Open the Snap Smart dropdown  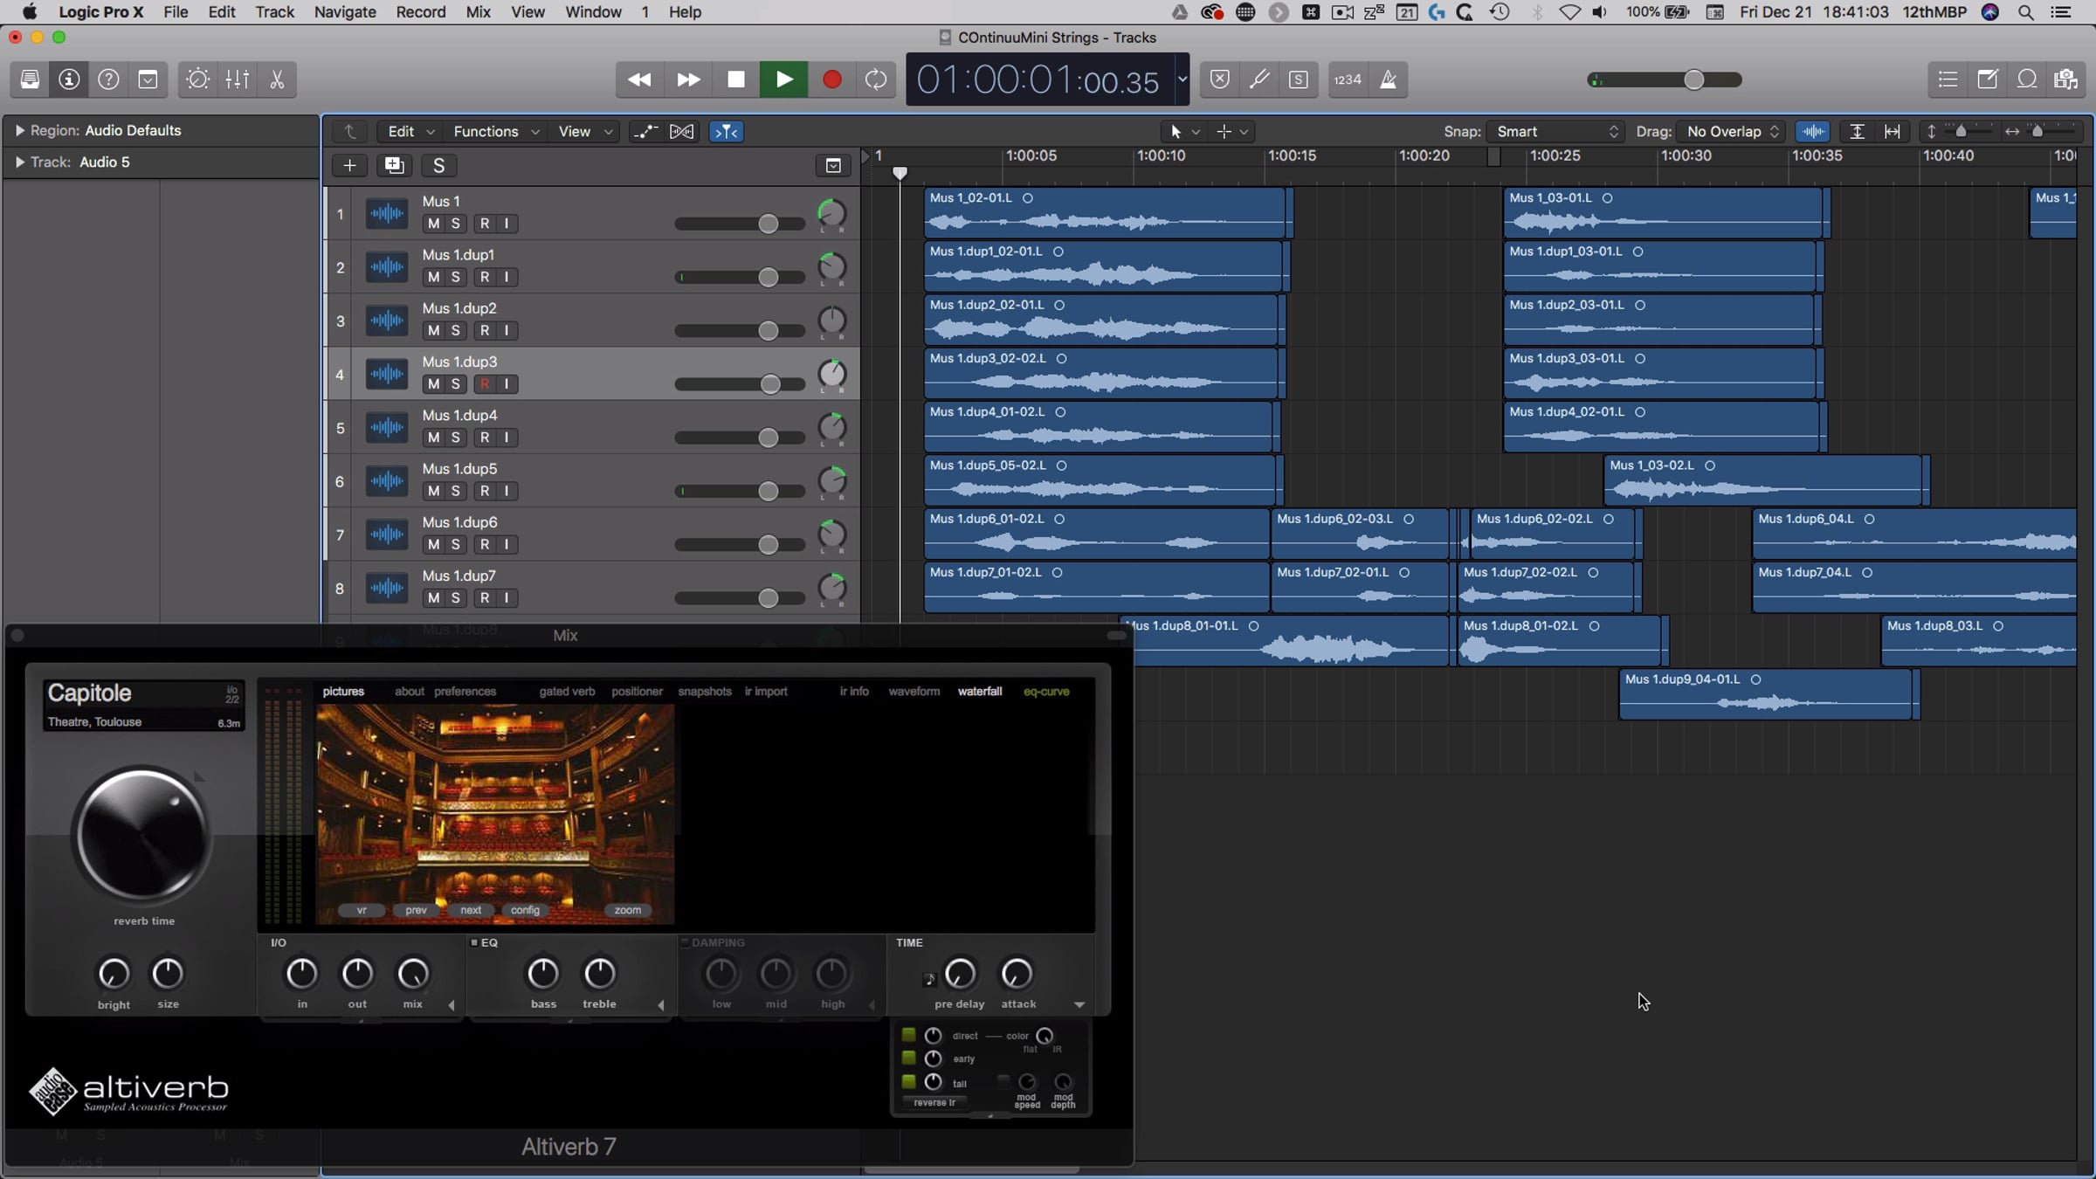click(x=1556, y=132)
